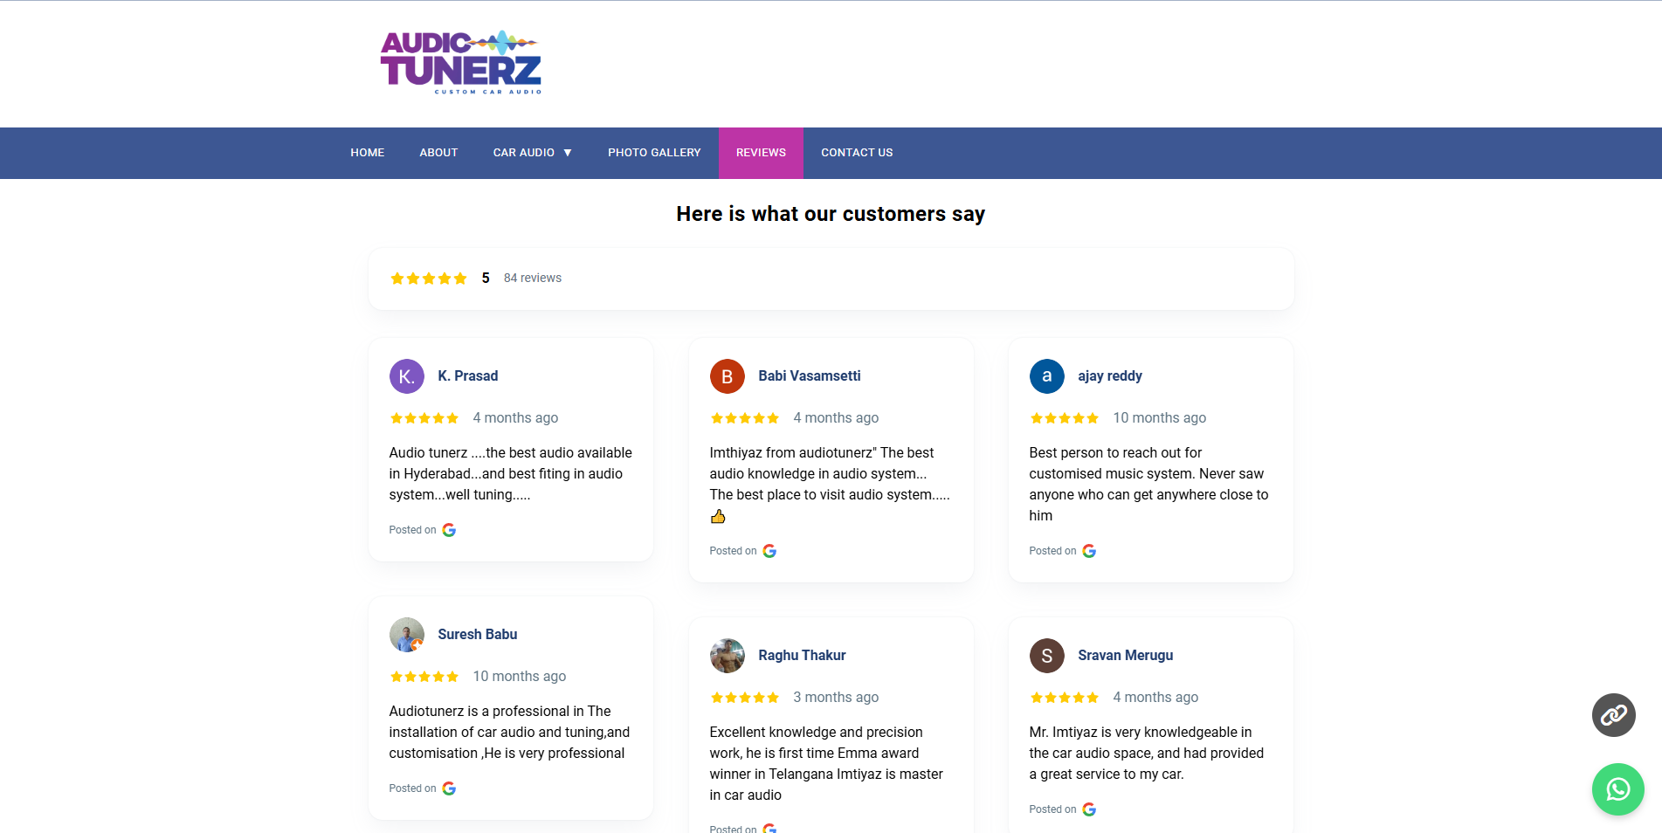Click the 84 reviews link
This screenshot has height=833, width=1662.
tap(533, 278)
